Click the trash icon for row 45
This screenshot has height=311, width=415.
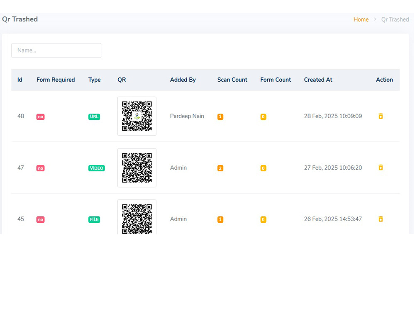(381, 219)
